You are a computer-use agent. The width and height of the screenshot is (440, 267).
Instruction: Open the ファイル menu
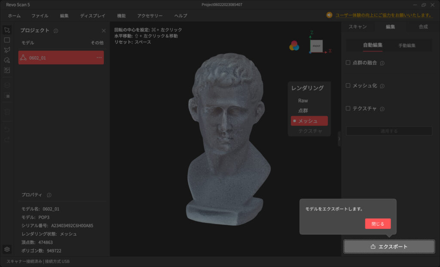tap(40, 16)
